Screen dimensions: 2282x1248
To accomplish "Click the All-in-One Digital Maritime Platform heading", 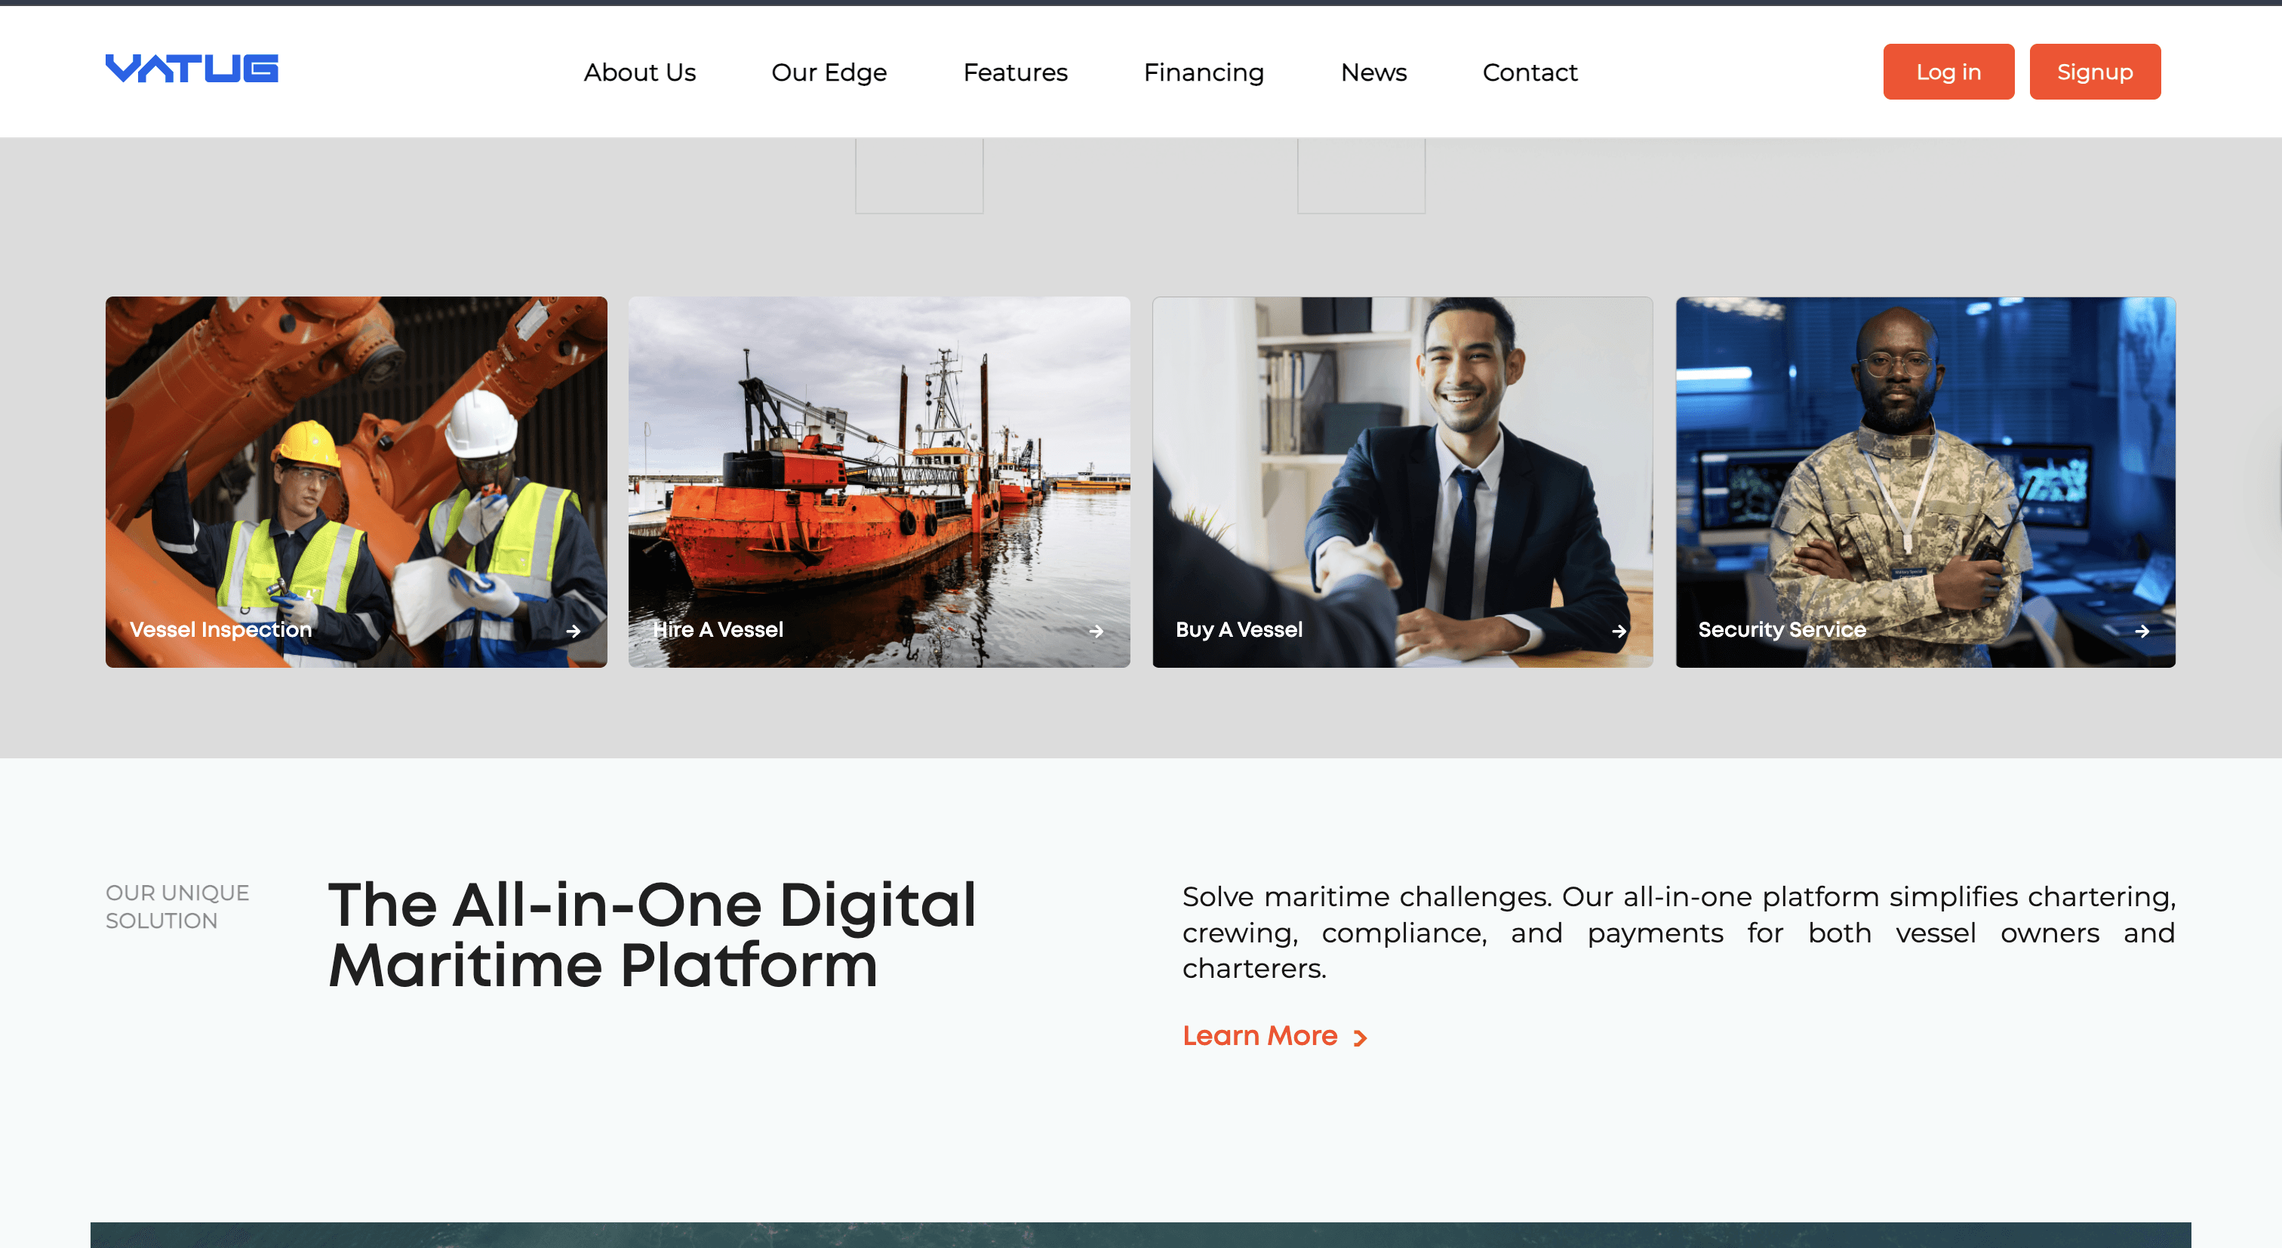I will coord(652,934).
